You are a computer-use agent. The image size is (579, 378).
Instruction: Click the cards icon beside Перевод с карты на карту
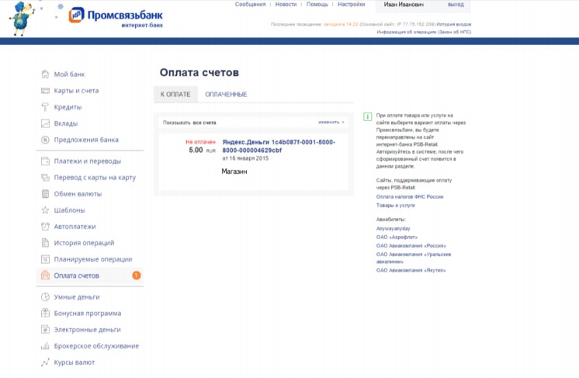pos(45,178)
